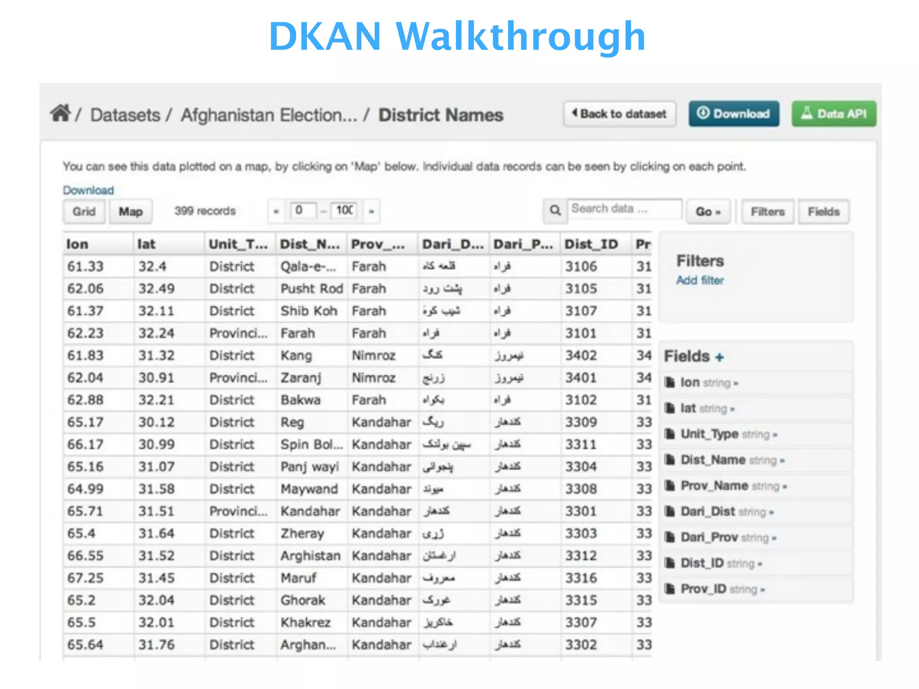Select the Zaranj cell
This screenshot has height=689, width=919.
coord(311,378)
